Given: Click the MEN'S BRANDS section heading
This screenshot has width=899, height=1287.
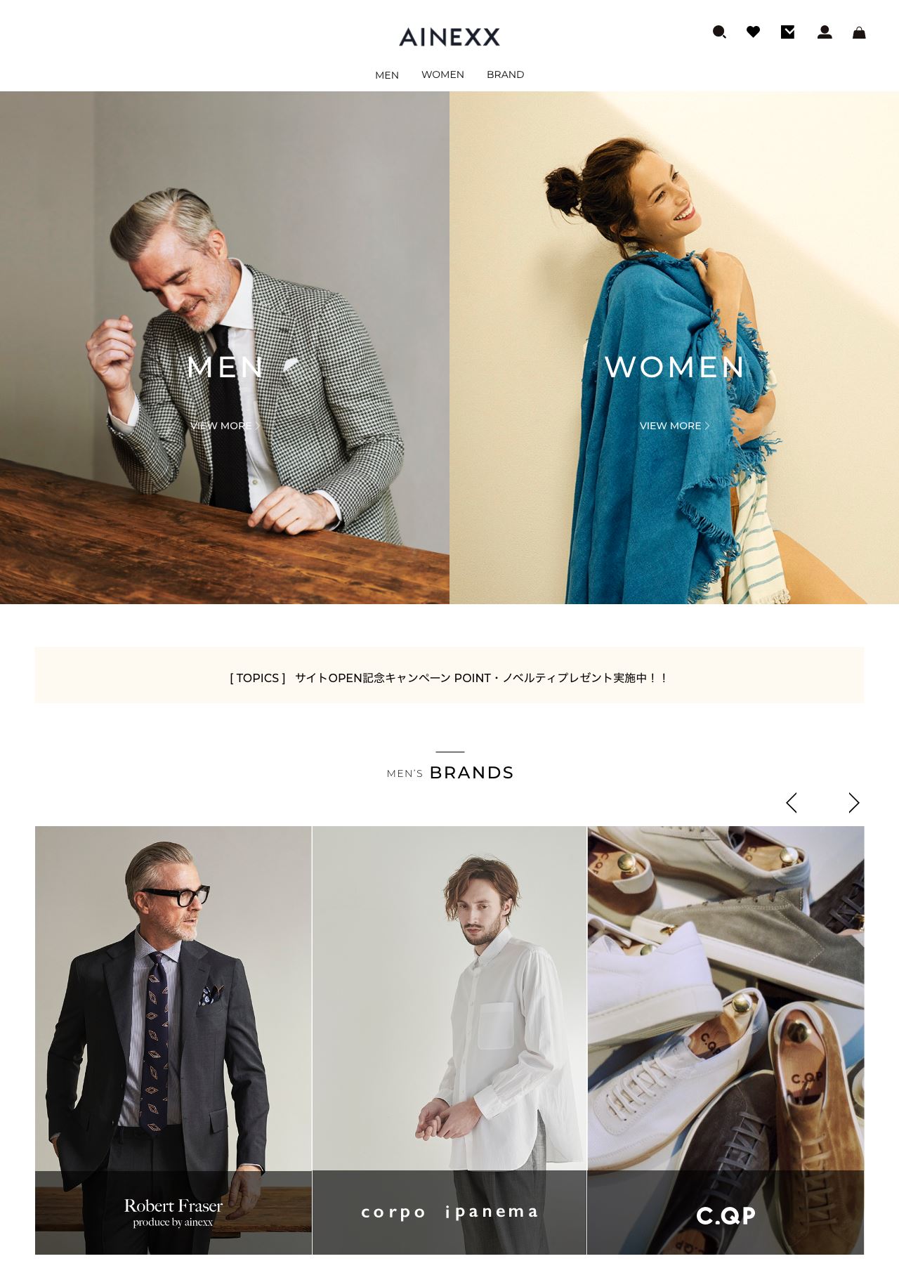Looking at the screenshot, I should click(450, 773).
